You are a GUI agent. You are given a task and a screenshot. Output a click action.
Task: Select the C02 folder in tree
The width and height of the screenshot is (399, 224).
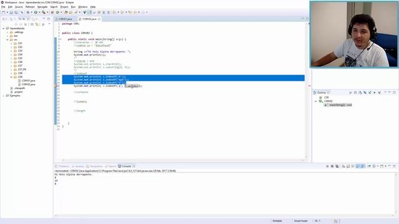[20, 47]
